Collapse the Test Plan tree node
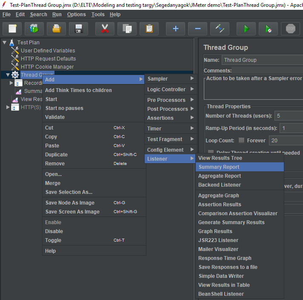This screenshot has height=300, width=303. point(5,43)
